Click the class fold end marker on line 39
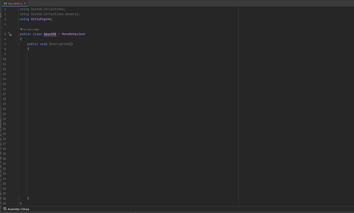 point(19,204)
